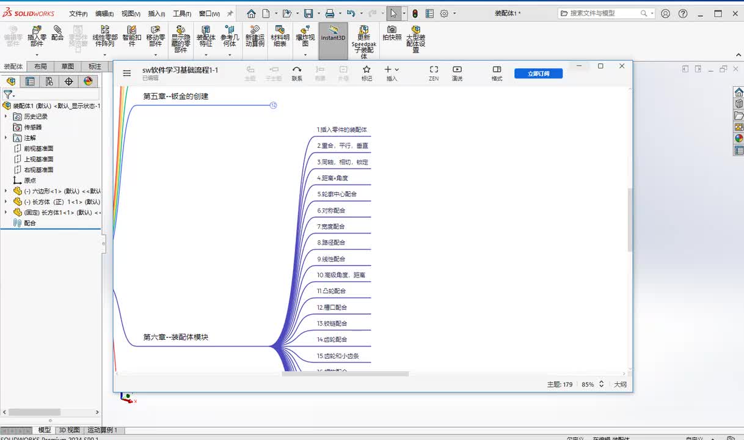Open the FeatureManager design tree tab icon

[x=10, y=81]
